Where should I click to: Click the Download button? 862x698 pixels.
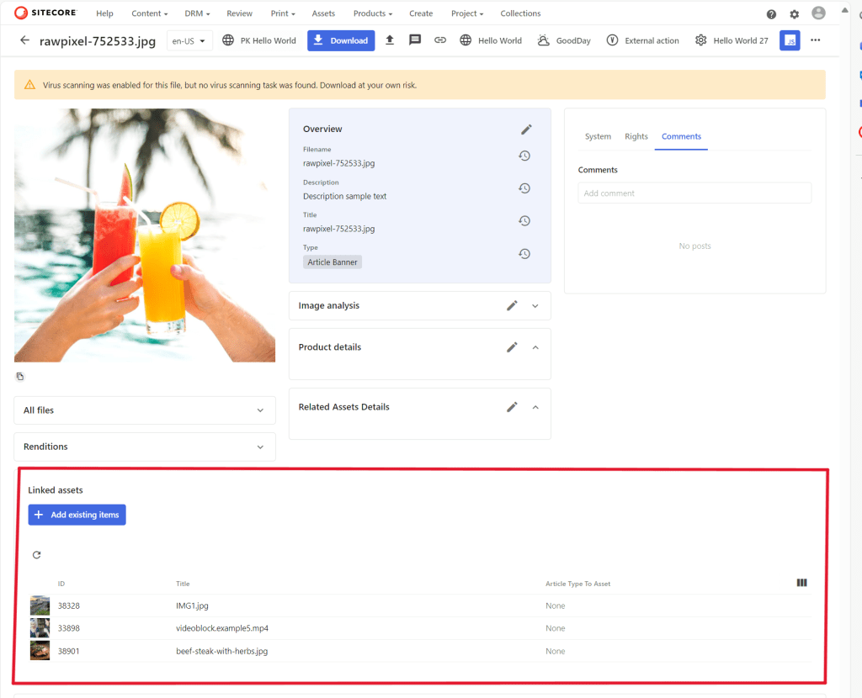click(341, 40)
